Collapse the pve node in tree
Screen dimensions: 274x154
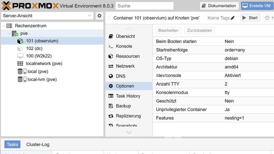click(9, 34)
